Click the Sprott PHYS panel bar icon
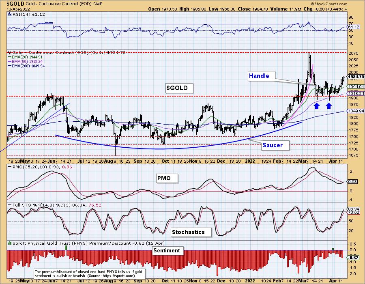This screenshot has width=365, height=284. click(9, 243)
